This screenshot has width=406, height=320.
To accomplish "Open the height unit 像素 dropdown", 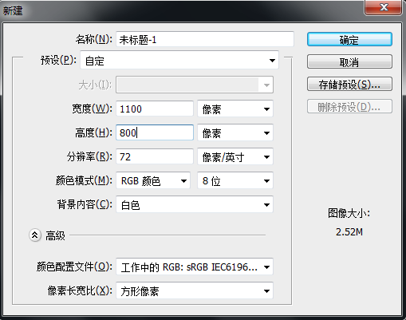I will (235, 132).
